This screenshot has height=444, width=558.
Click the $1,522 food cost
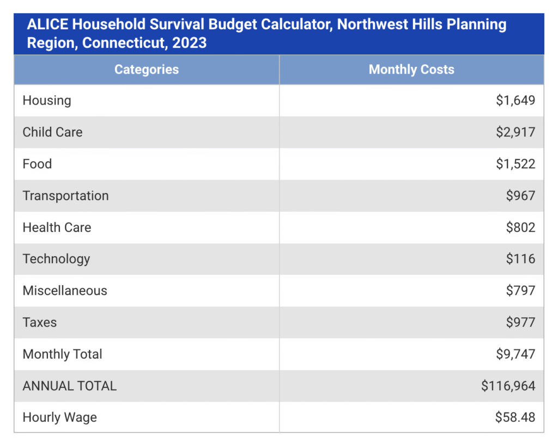pyautogui.click(x=515, y=164)
